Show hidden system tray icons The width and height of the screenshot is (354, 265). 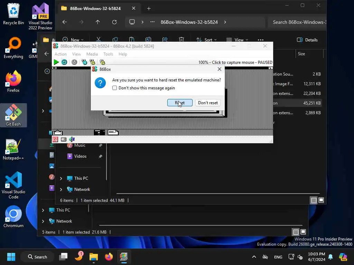coord(254,257)
